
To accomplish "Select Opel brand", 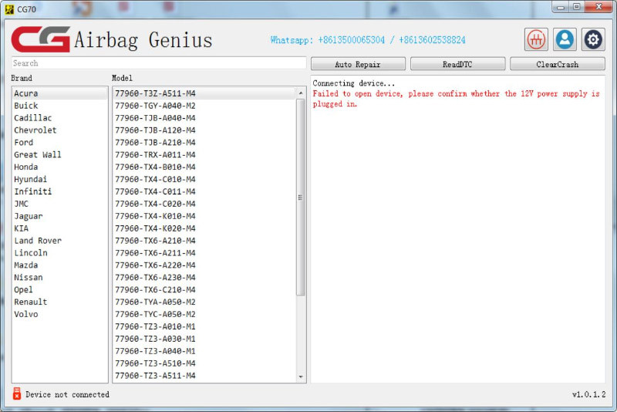I will coord(60,289).
